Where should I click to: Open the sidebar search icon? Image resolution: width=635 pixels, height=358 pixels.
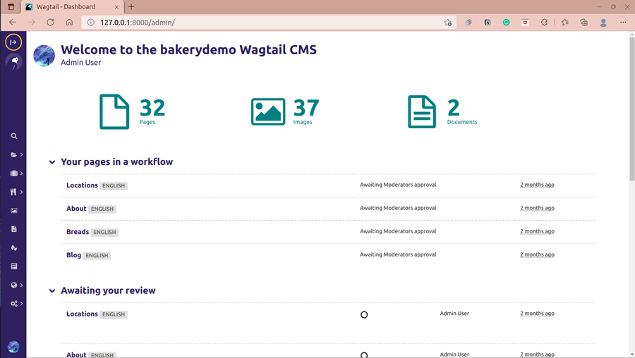[14, 136]
